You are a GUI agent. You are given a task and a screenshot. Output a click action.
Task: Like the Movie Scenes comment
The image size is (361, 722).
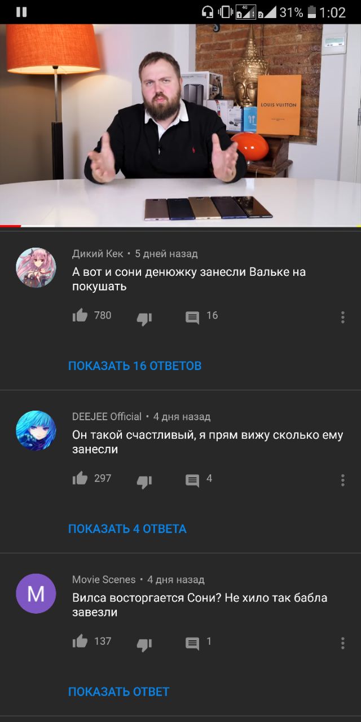click(x=80, y=641)
